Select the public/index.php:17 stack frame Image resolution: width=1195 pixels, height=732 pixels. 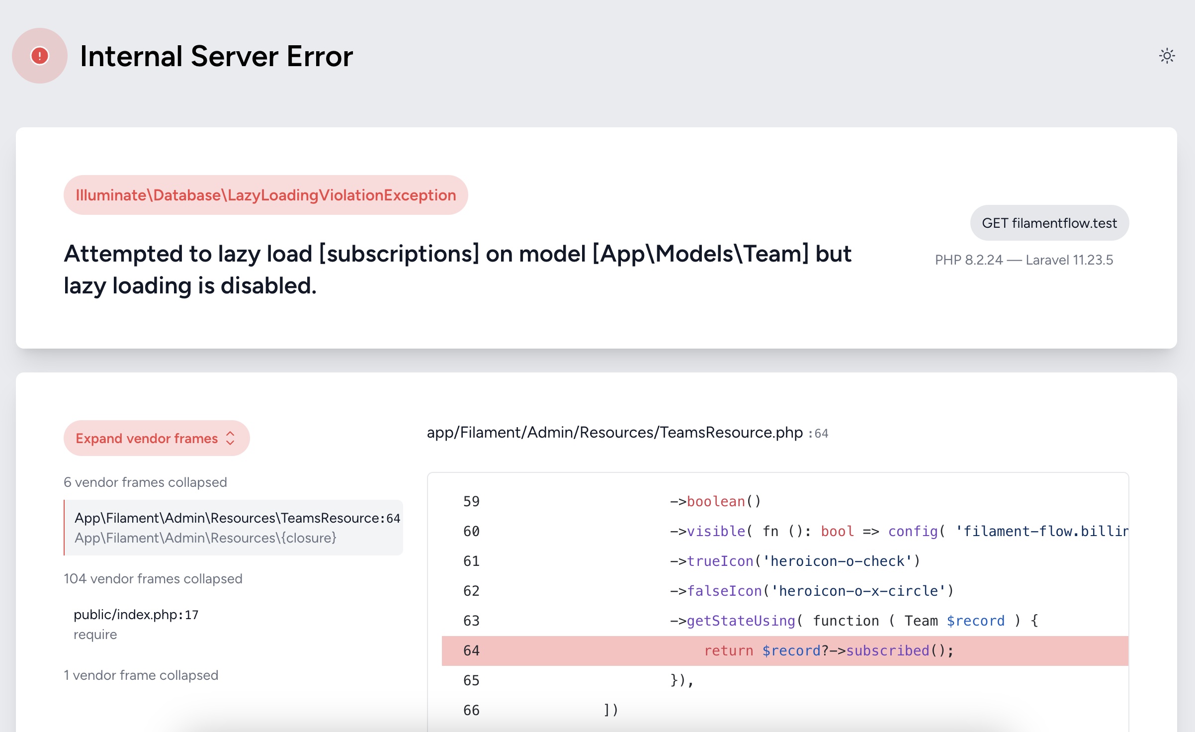[x=136, y=615]
